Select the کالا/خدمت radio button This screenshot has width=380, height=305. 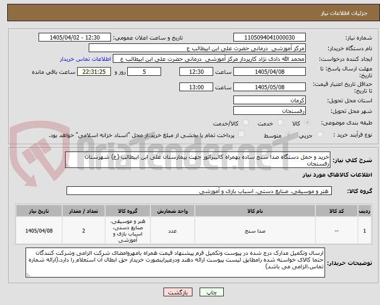pyautogui.click(x=246, y=123)
